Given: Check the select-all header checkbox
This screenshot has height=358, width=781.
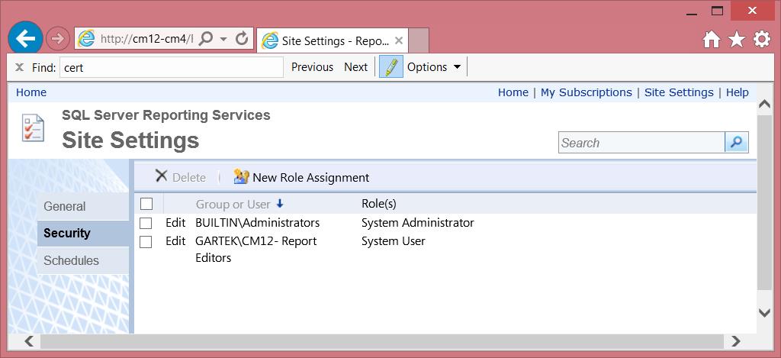Looking at the screenshot, I should tap(146, 204).
